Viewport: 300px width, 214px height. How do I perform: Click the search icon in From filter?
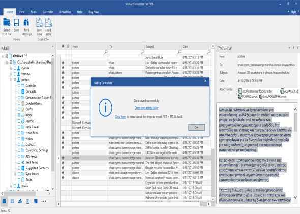pyautogui.click(x=106, y=52)
